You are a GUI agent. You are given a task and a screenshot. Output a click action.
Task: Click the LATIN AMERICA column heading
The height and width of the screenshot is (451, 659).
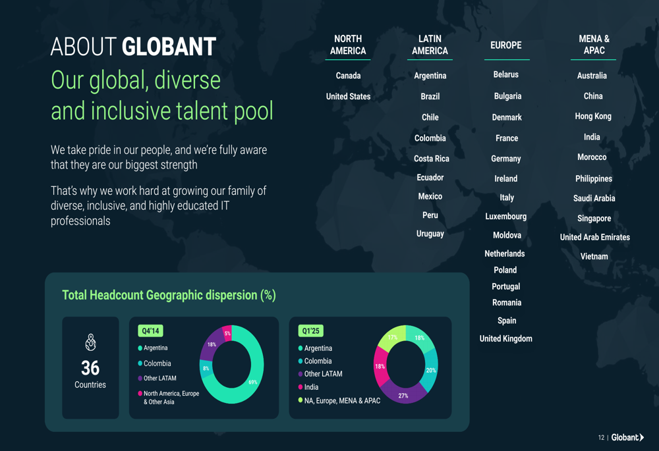[x=430, y=45]
